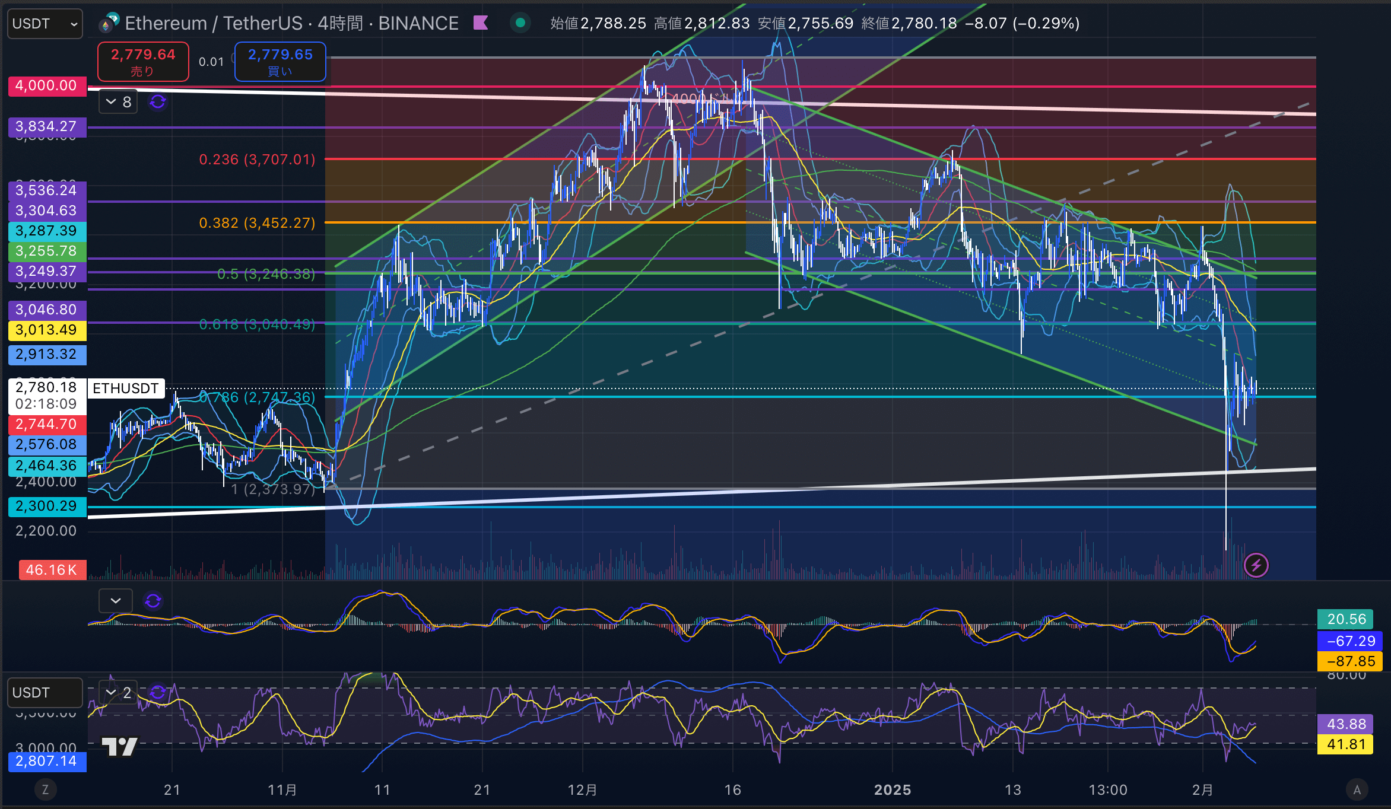This screenshot has height=809, width=1391.
Task: Click the 2,780.18 current price label
Action: pyautogui.click(x=47, y=396)
